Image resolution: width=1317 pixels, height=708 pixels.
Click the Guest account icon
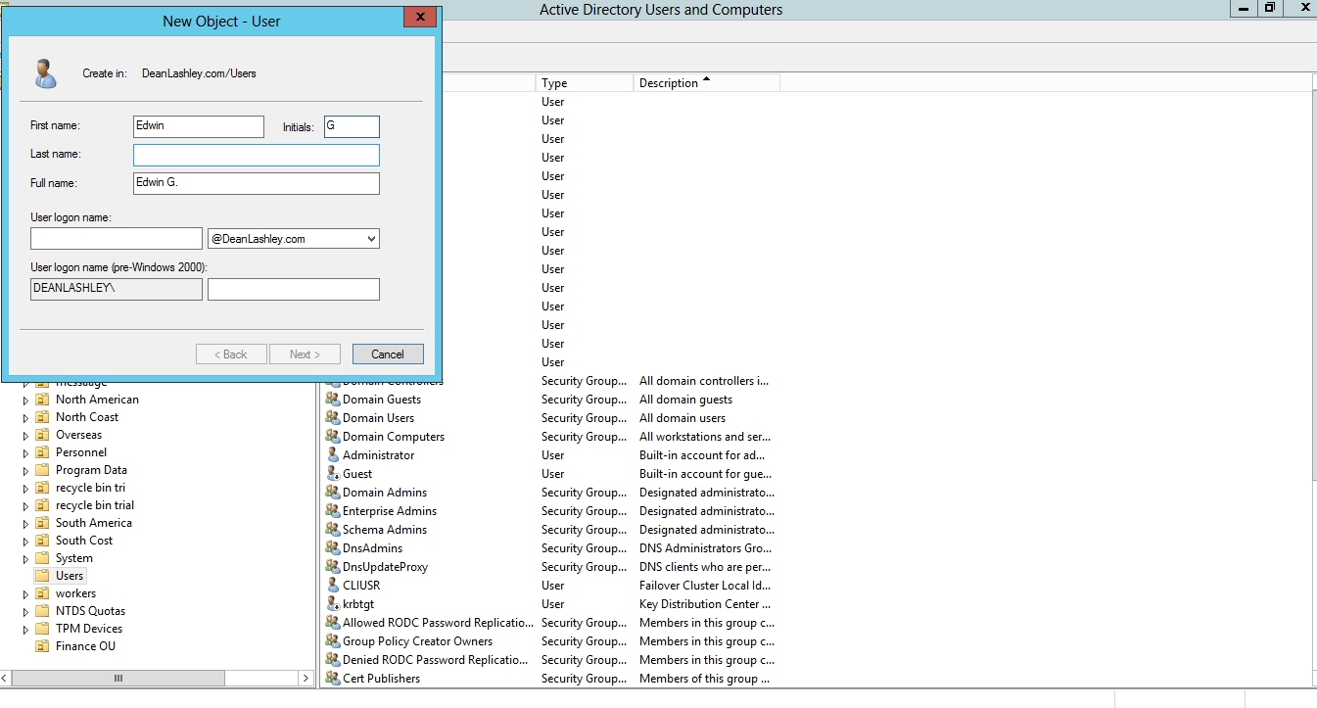tap(333, 474)
